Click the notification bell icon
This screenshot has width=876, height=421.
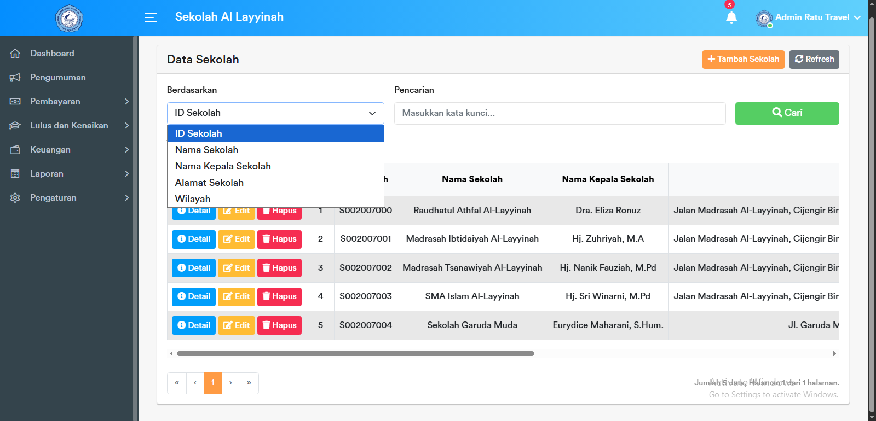(x=731, y=17)
